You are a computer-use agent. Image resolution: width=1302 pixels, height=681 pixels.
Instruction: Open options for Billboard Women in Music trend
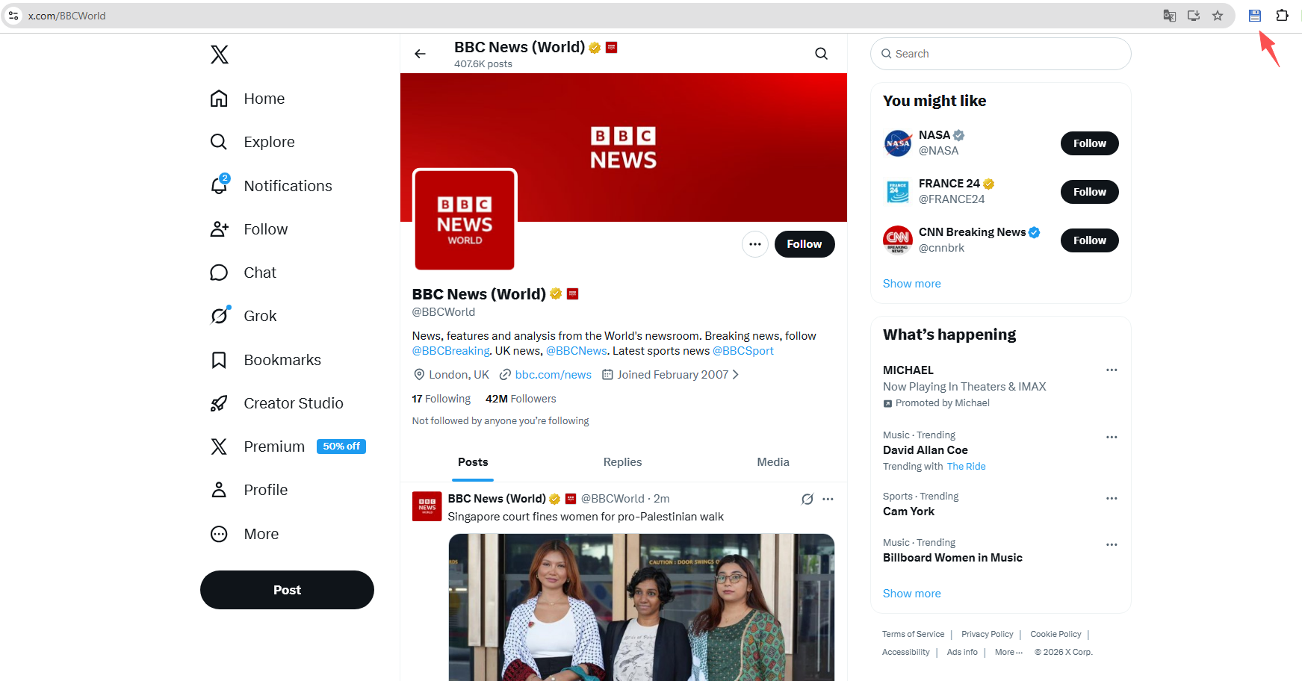(1112, 544)
